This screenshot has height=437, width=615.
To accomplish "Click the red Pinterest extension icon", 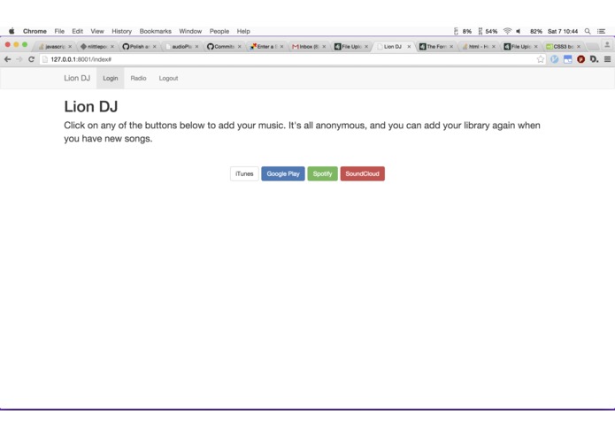I will 580,59.
